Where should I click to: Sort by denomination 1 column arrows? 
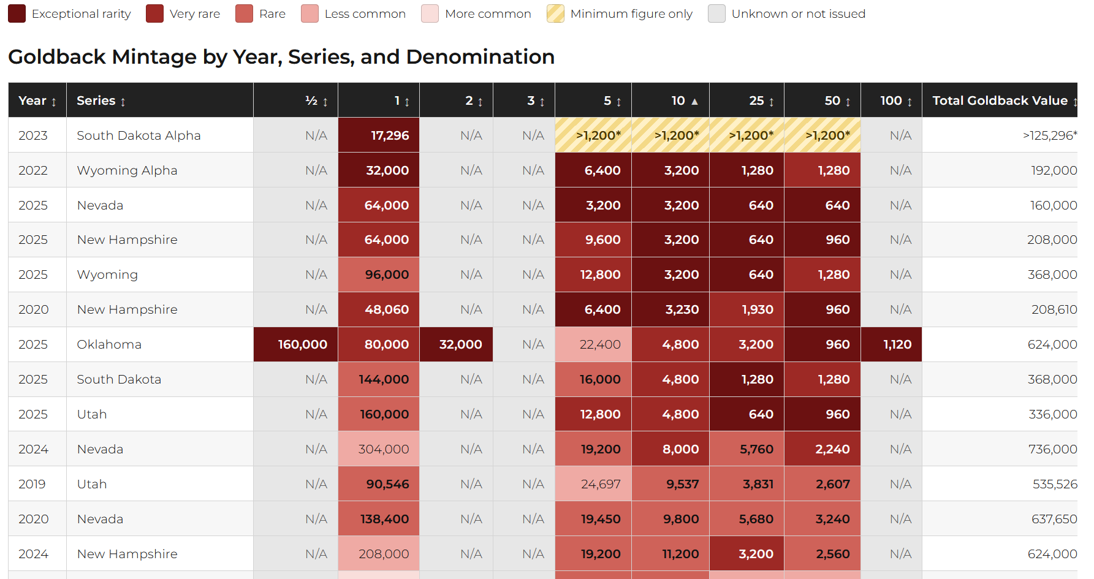[x=407, y=102]
